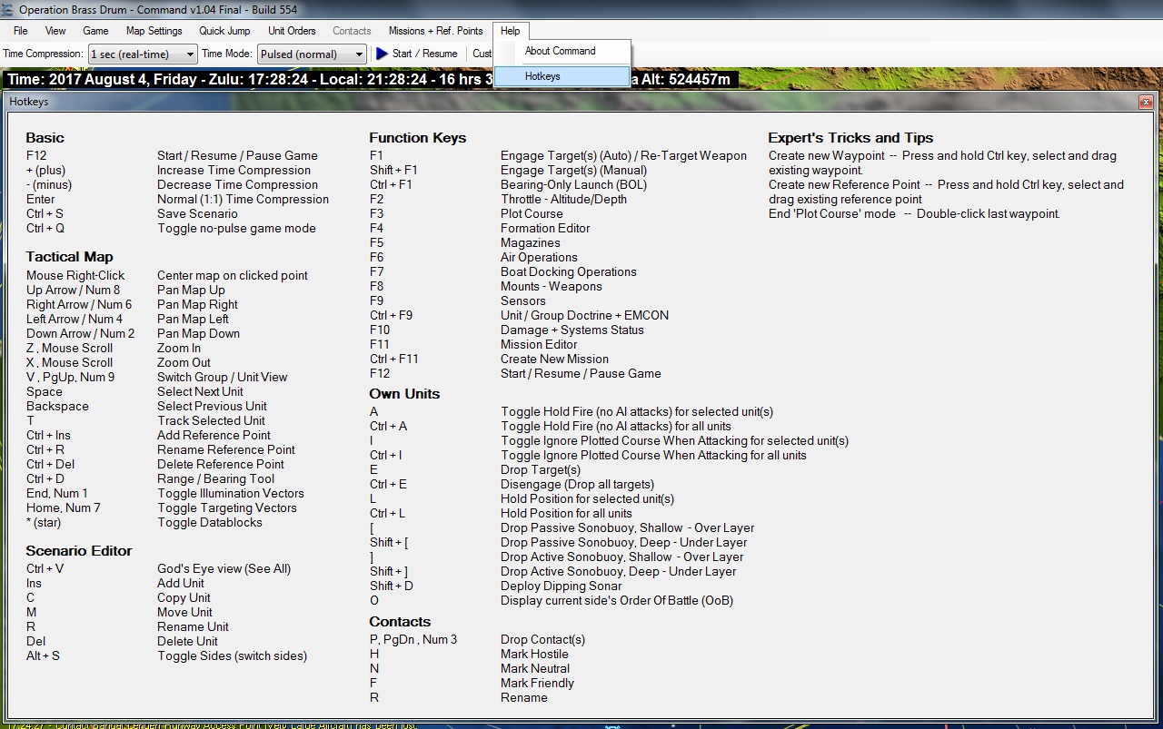The height and width of the screenshot is (729, 1163).
Task: Click the 'Sensors' hotkey description
Action: coord(523,300)
